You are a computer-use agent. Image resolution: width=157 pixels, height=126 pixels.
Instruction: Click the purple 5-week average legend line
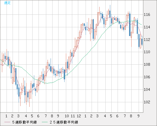click(7, 122)
